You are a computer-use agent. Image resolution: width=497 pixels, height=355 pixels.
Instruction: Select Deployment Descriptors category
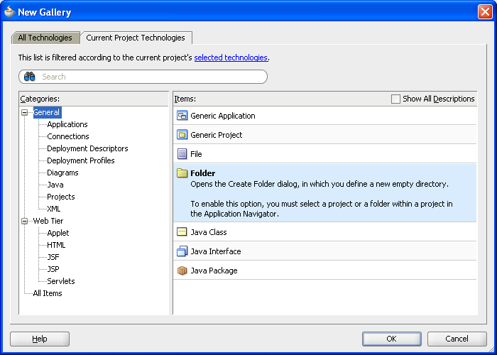pyautogui.click(x=87, y=148)
